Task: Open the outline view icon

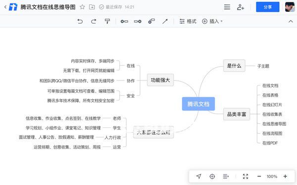Action: (226, 176)
